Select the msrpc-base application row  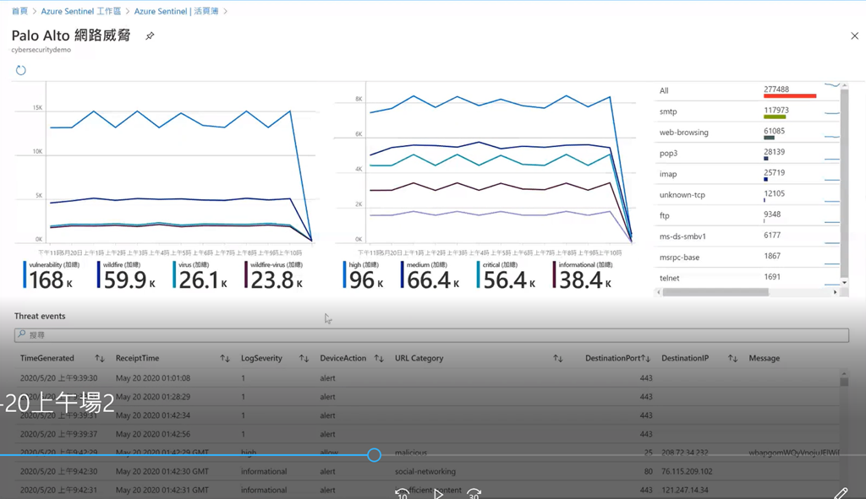tap(747, 257)
